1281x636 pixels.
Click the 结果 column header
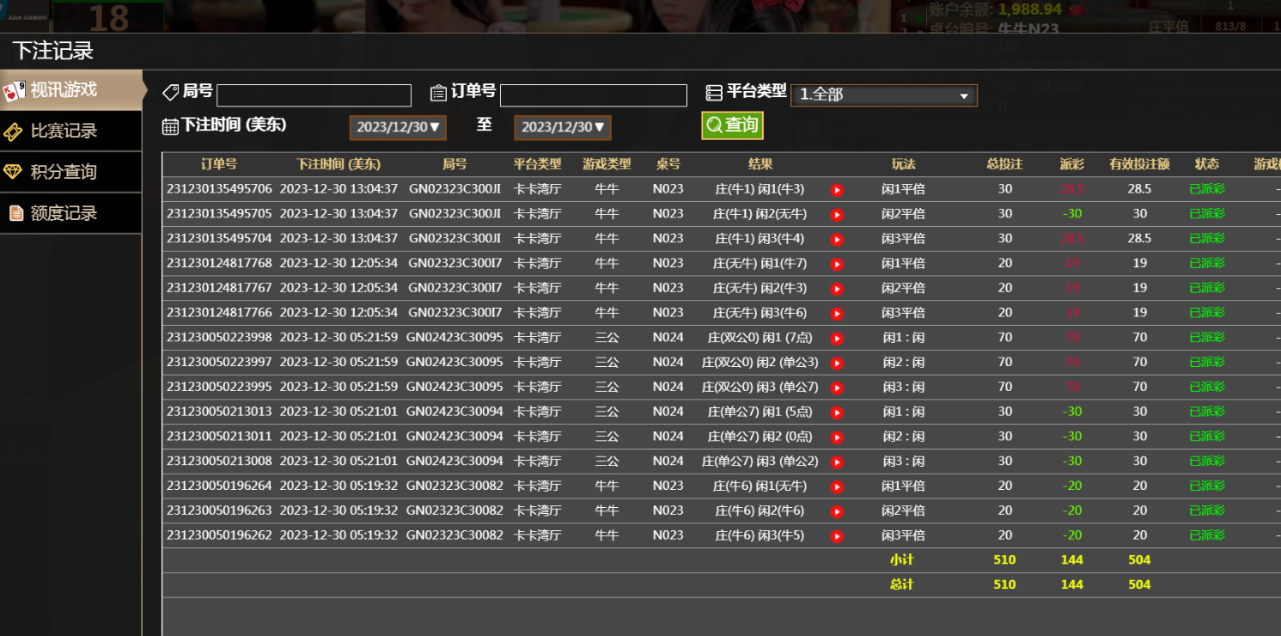click(760, 164)
